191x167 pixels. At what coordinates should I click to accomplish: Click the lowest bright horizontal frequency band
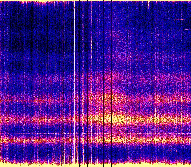[95, 140]
